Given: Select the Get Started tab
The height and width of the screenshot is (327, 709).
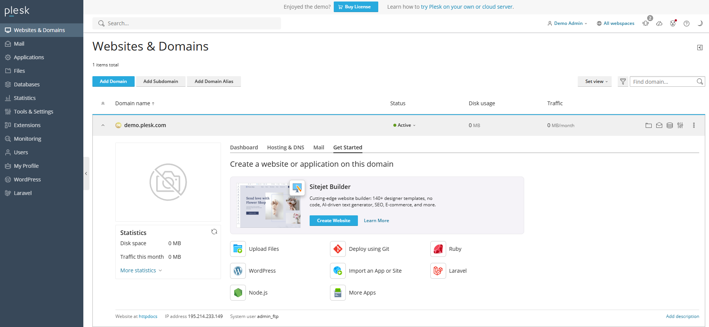Looking at the screenshot, I should pyautogui.click(x=348, y=147).
